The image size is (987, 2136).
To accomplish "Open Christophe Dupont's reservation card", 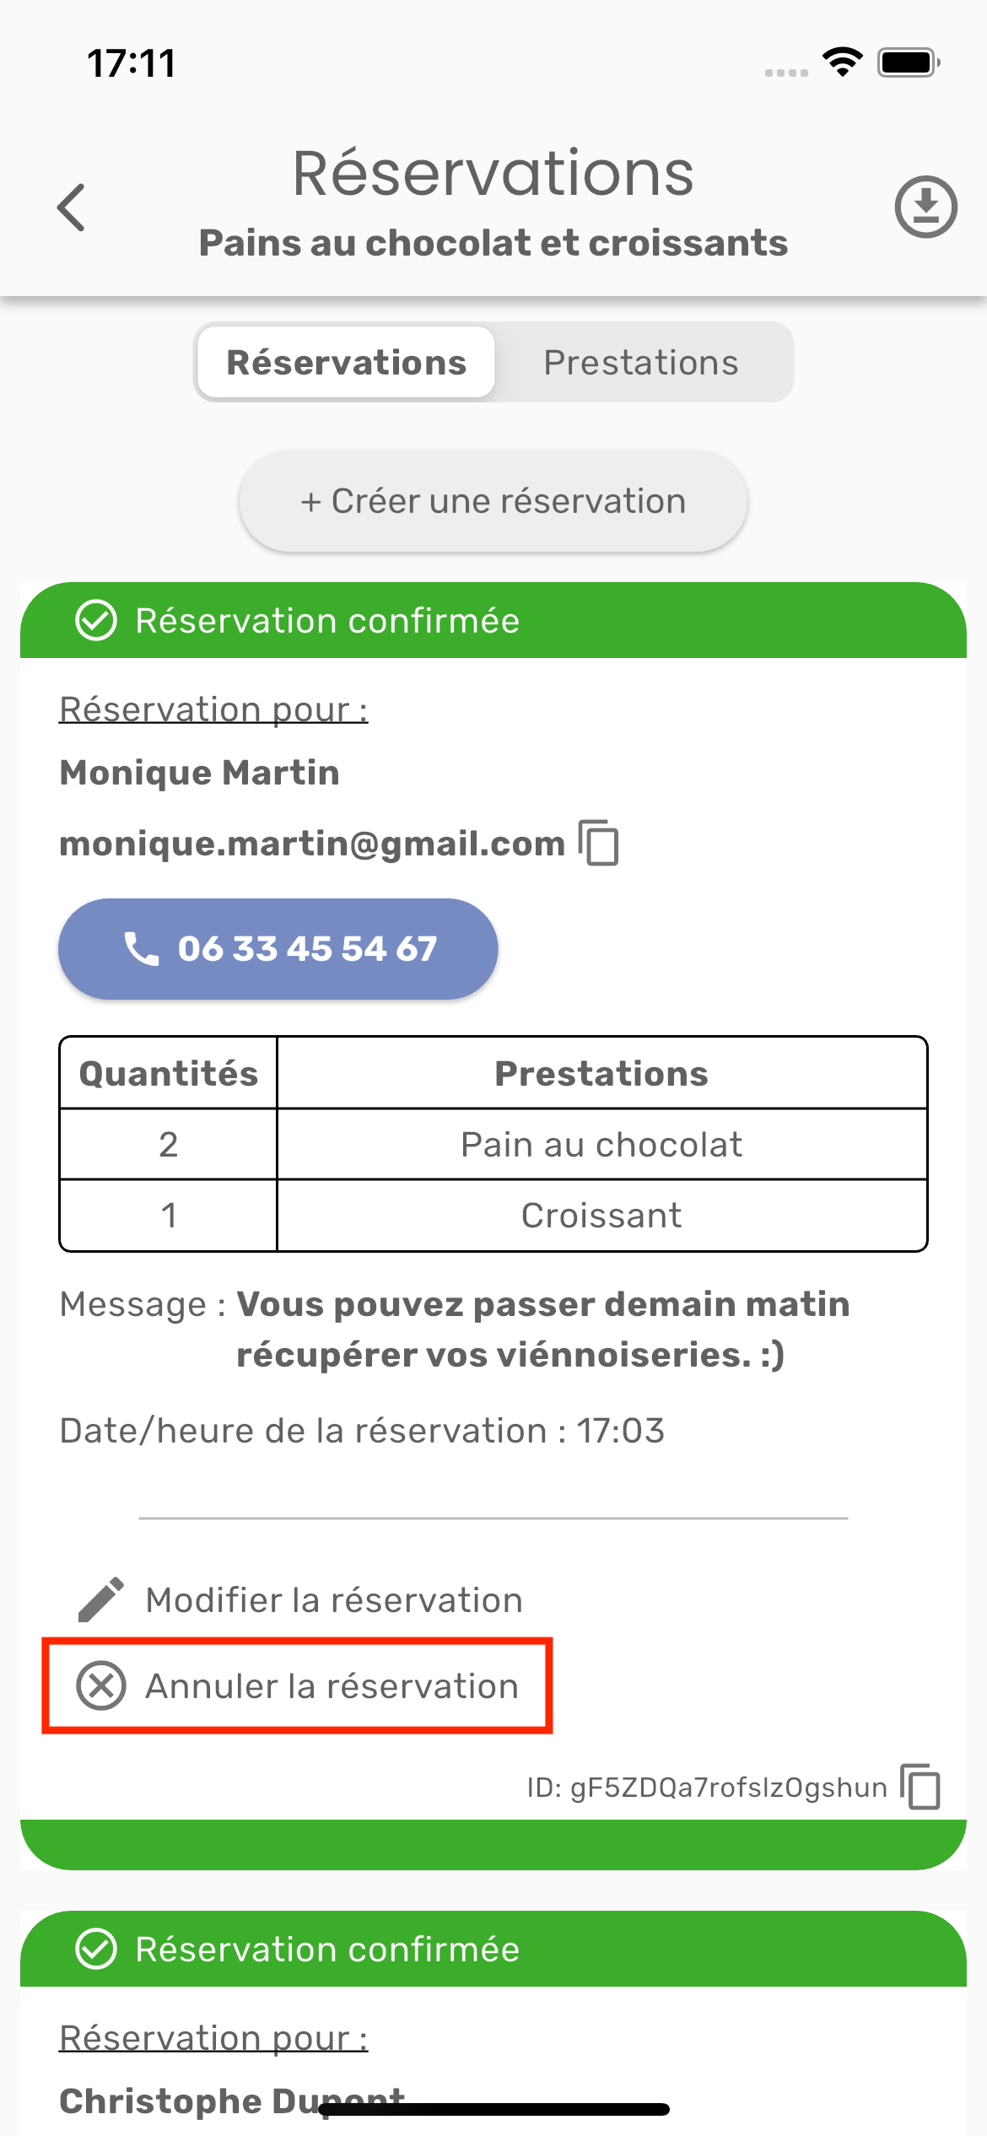I will [x=232, y=2100].
